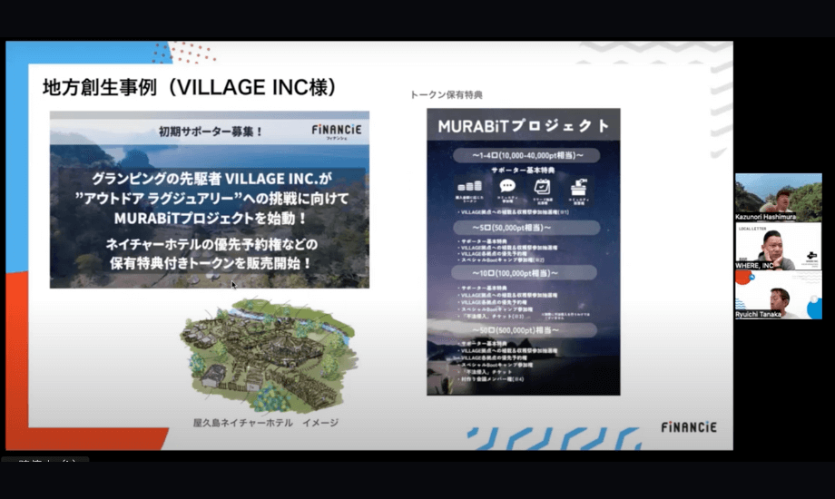Click the caption 屋久島ネイチャーホテル イメージ

(x=266, y=423)
